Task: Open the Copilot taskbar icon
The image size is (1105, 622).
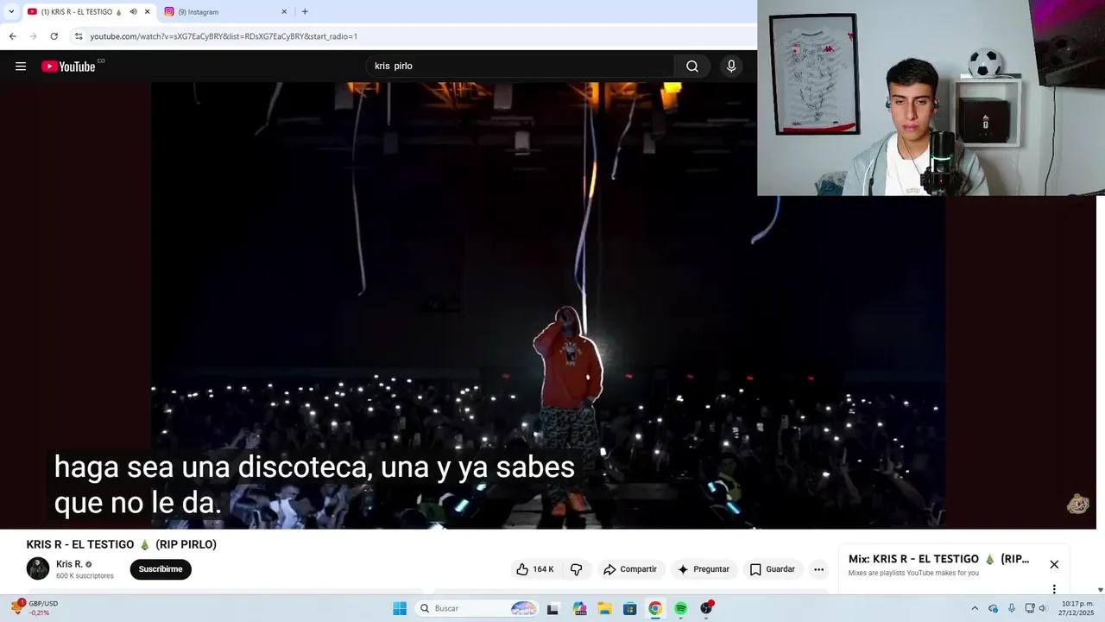Action: pos(578,608)
